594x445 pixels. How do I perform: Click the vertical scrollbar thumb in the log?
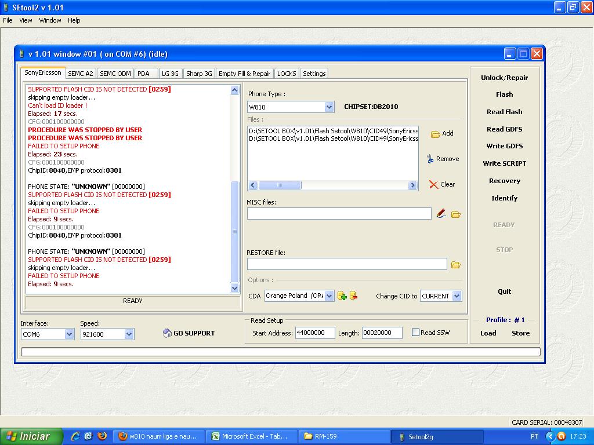coord(234,232)
